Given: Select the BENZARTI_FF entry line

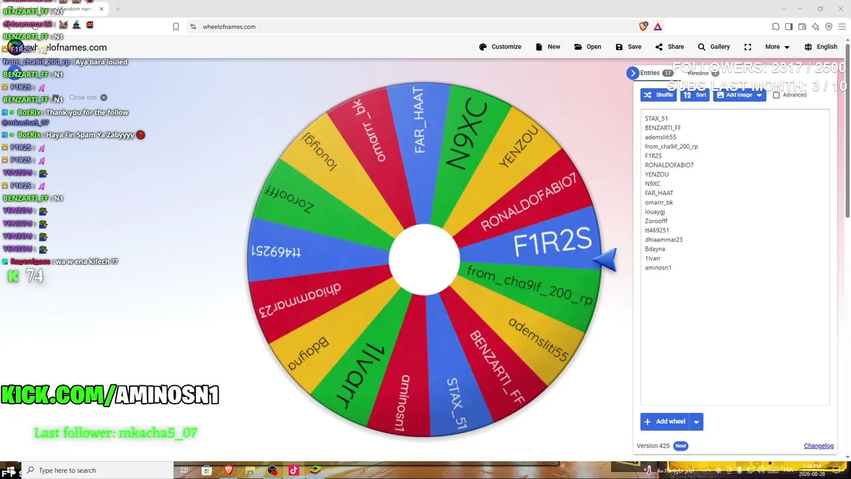Looking at the screenshot, I should point(663,128).
